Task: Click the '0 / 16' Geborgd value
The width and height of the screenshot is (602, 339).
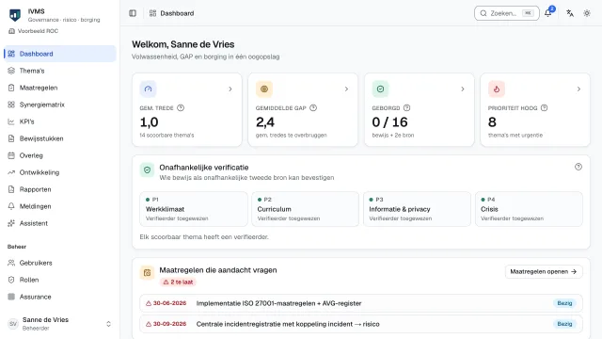Action: pos(389,122)
